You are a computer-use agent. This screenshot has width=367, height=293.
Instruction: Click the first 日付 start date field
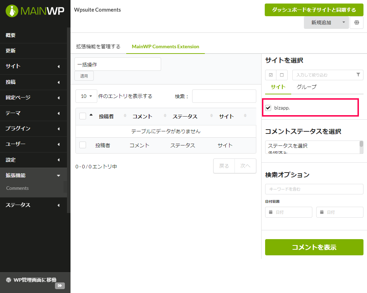tap(289, 212)
